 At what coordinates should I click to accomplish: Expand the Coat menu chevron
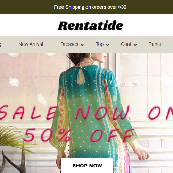tap(135, 45)
